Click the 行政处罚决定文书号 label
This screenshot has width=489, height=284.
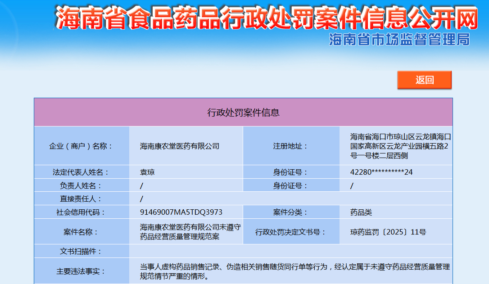291,232
